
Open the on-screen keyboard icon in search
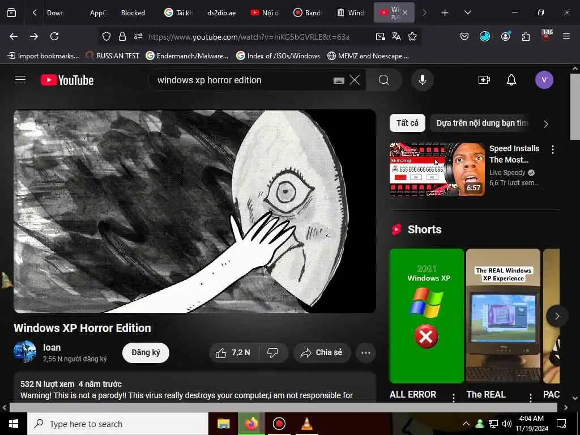pyautogui.click(x=339, y=80)
